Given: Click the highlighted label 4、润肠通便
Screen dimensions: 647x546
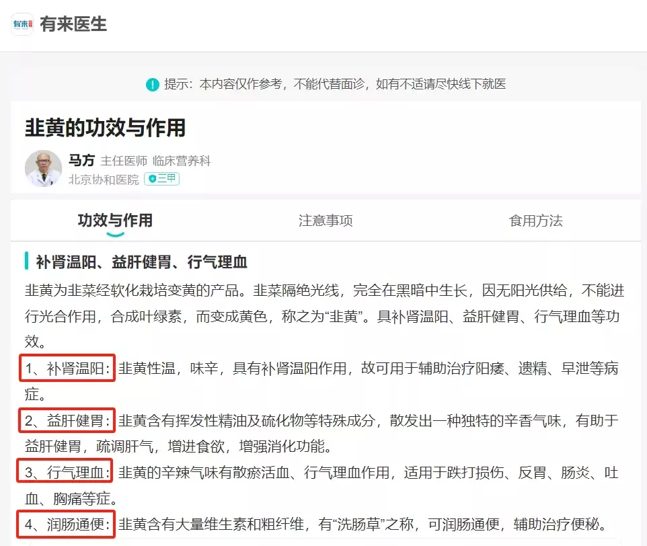Looking at the screenshot, I should click(x=66, y=524).
